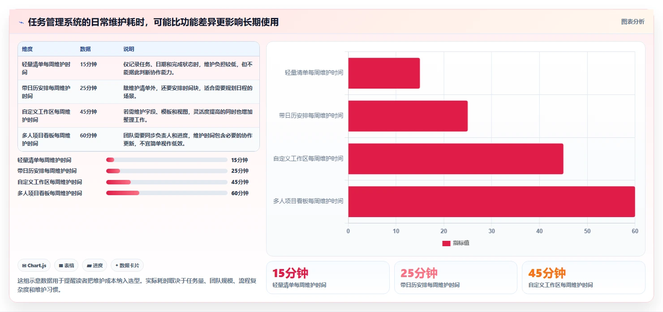Click the 45分钟 value in the table
The image size is (663, 312).
(89, 112)
